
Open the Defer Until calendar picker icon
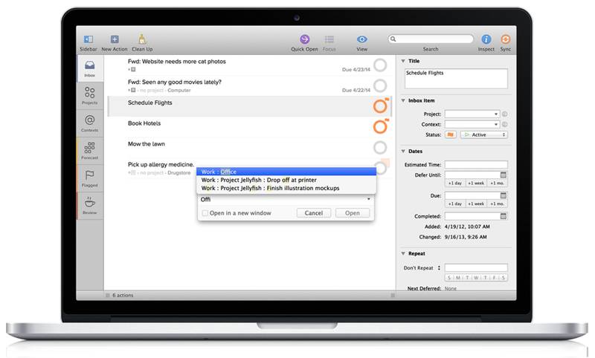(504, 175)
